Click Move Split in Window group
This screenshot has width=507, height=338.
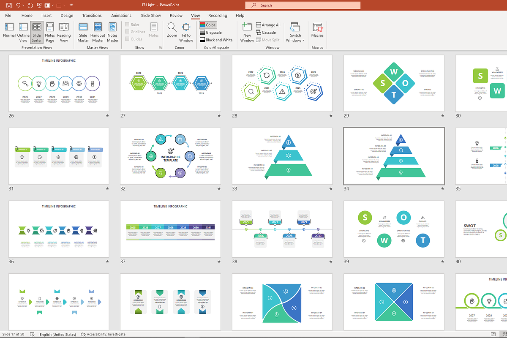(267, 40)
